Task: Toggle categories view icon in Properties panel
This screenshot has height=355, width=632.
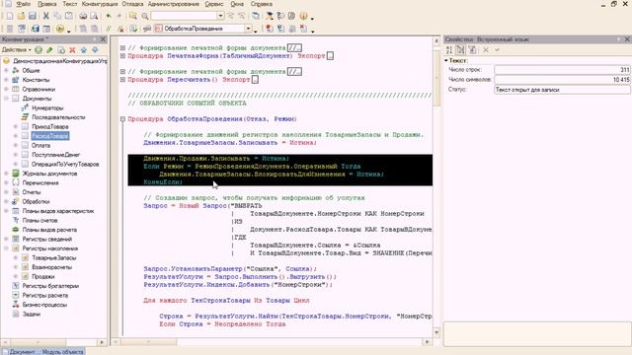Action: pyautogui.click(x=461, y=50)
